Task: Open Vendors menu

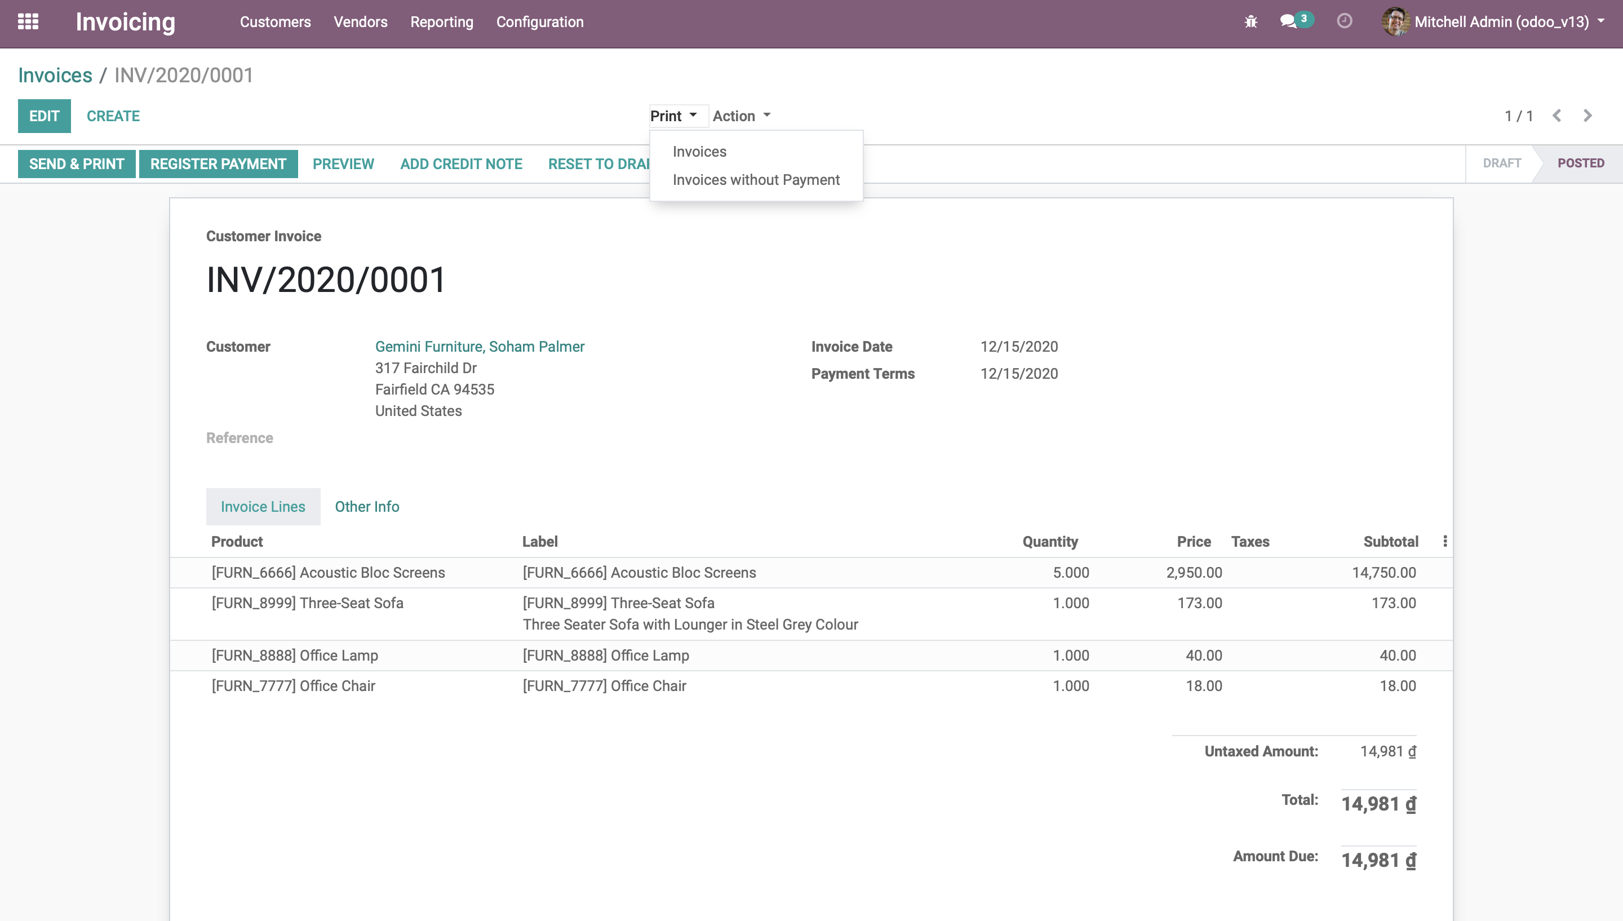Action: 361,21
